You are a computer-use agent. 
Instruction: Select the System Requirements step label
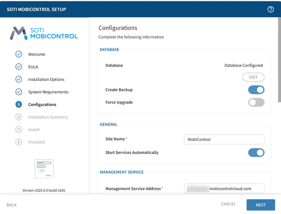click(48, 92)
